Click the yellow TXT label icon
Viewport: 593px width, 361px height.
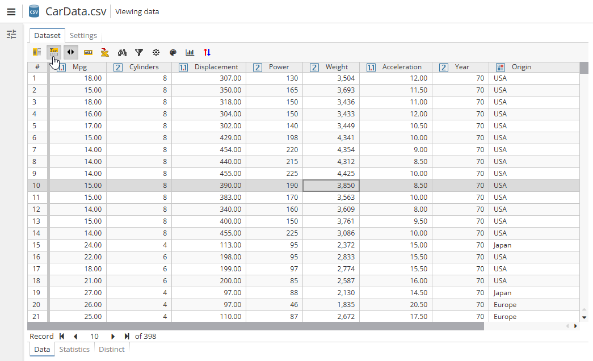click(88, 52)
